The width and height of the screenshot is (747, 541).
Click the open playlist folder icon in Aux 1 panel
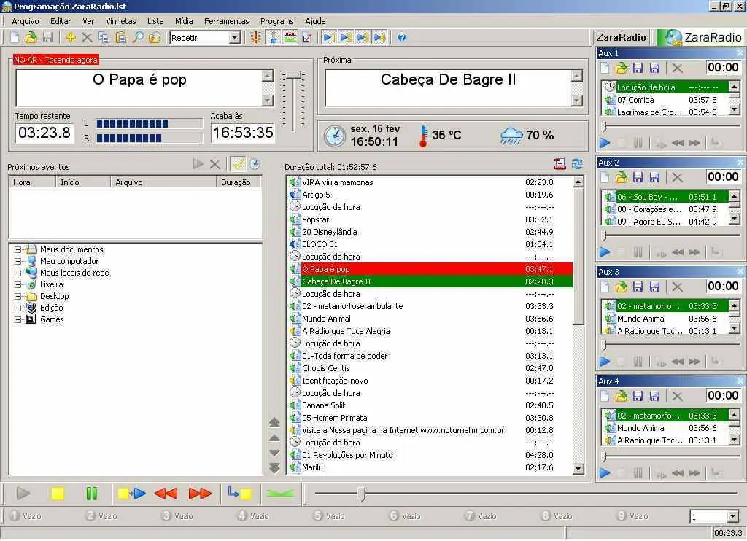(622, 67)
